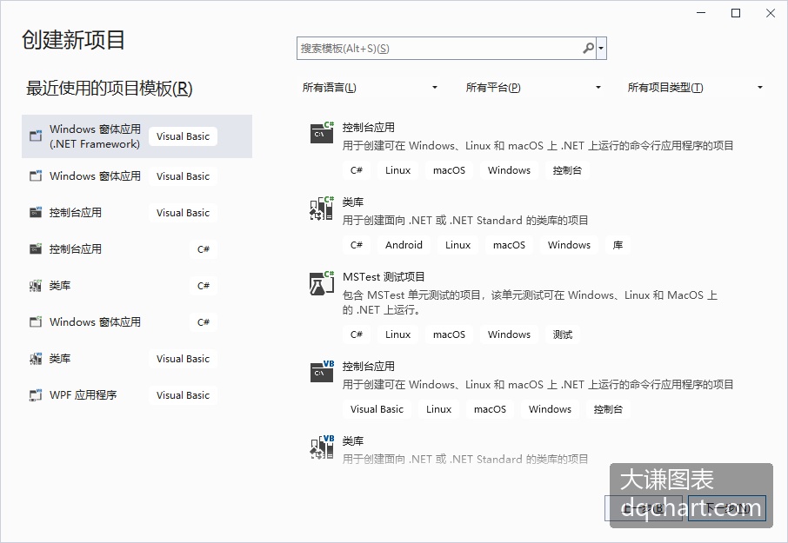Screen dimensions: 788x543
Task: Click 控制台 tag under C# 控制台应用 template
Action: click(567, 170)
